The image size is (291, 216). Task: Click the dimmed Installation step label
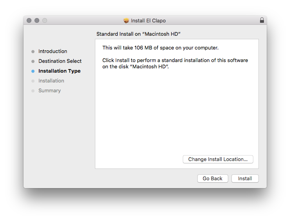coord(51,81)
